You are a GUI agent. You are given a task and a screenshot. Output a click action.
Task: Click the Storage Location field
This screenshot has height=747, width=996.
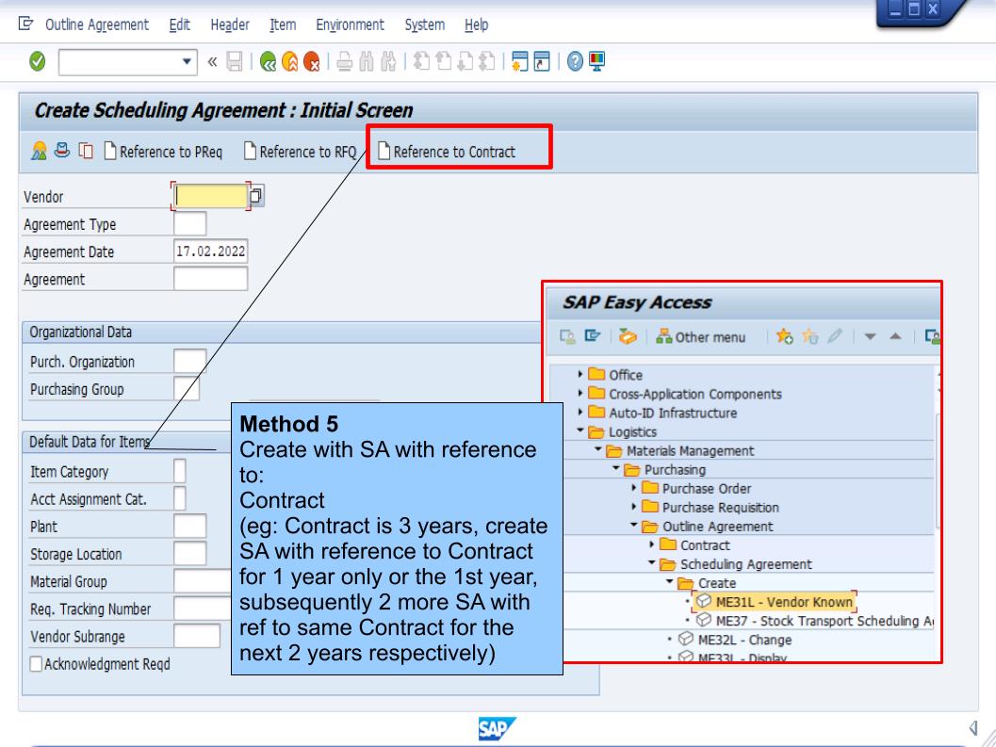(190, 553)
